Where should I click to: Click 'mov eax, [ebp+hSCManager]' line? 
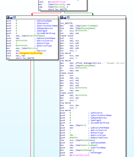click(77, 150)
